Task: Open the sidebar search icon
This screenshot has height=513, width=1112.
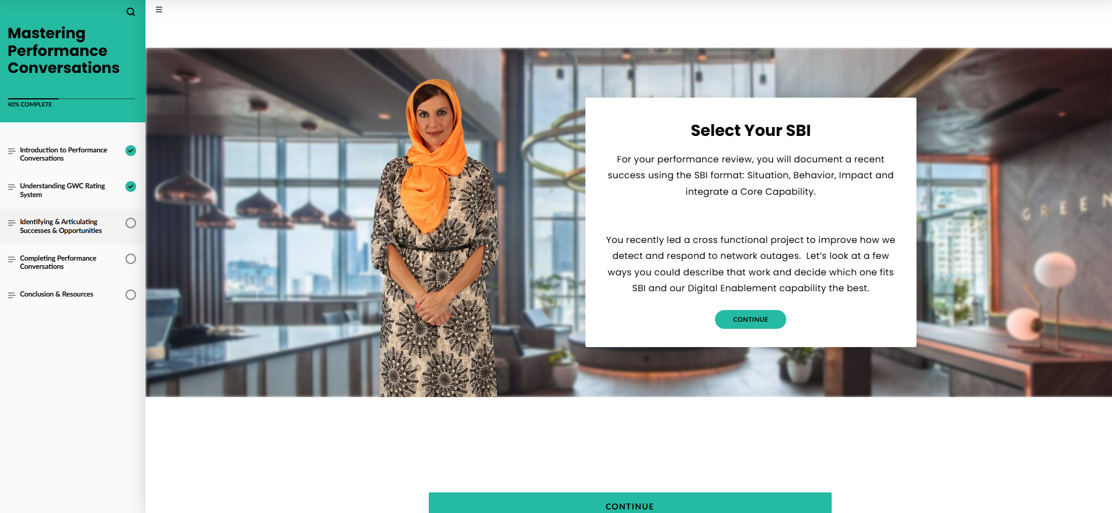Action: click(131, 12)
